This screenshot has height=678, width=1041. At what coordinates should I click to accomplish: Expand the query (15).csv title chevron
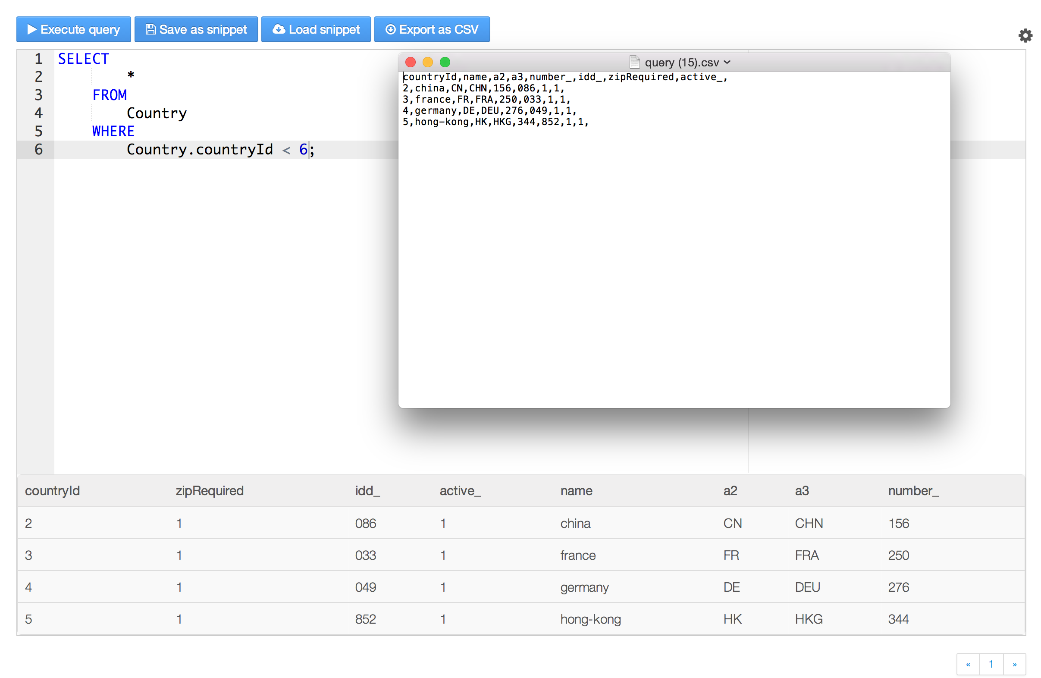727,62
